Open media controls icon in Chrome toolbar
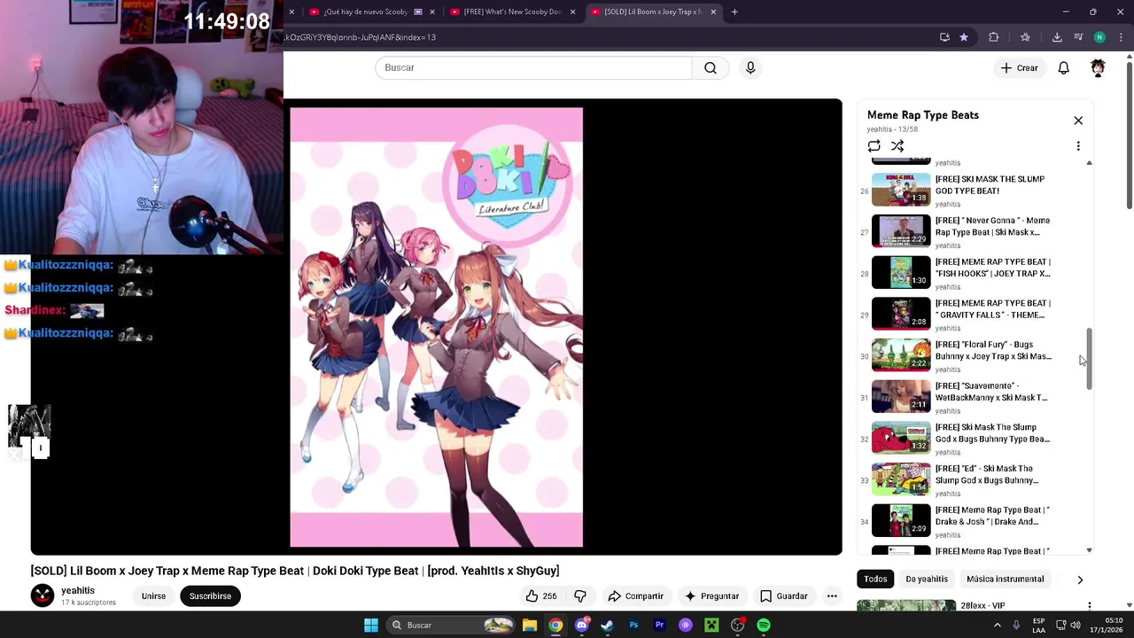 [x=1078, y=37]
